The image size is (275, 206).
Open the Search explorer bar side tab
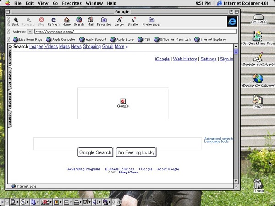point(10,119)
